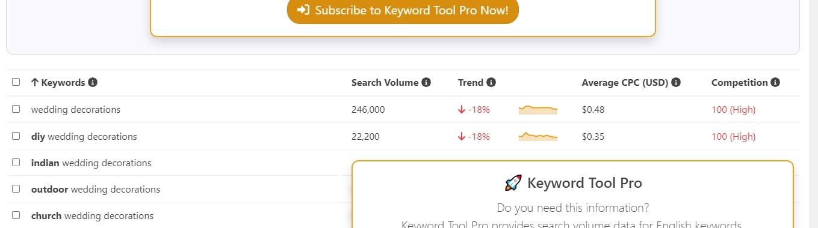Click the Average CPC (USD) column header
This screenshot has height=228, width=818.
point(625,83)
